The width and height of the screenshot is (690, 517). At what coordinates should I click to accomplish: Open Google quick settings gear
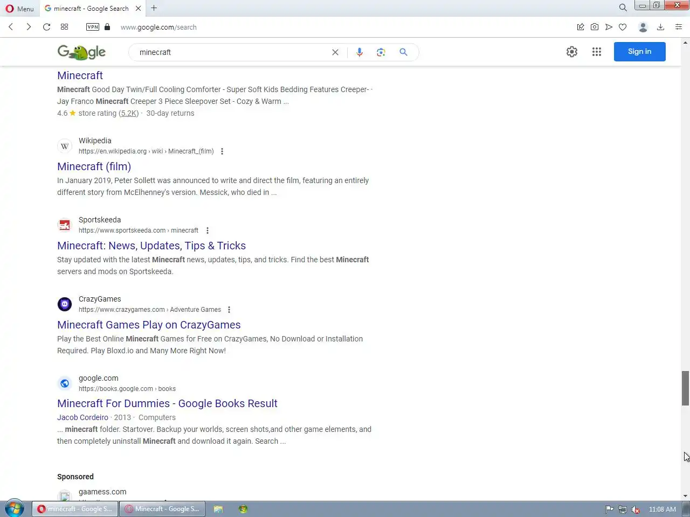pyautogui.click(x=572, y=52)
